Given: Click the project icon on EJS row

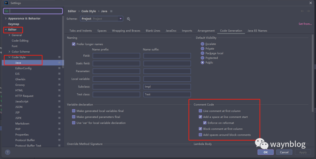Looking at the screenshot, I should click(x=59, y=74).
